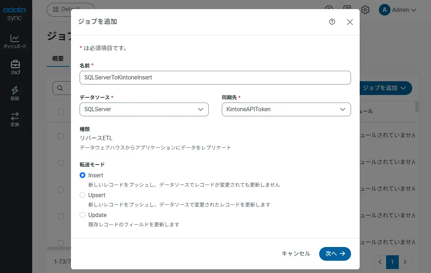431x273 pixels.
Task: Switch to the 概要 tab
Action: click(x=58, y=58)
